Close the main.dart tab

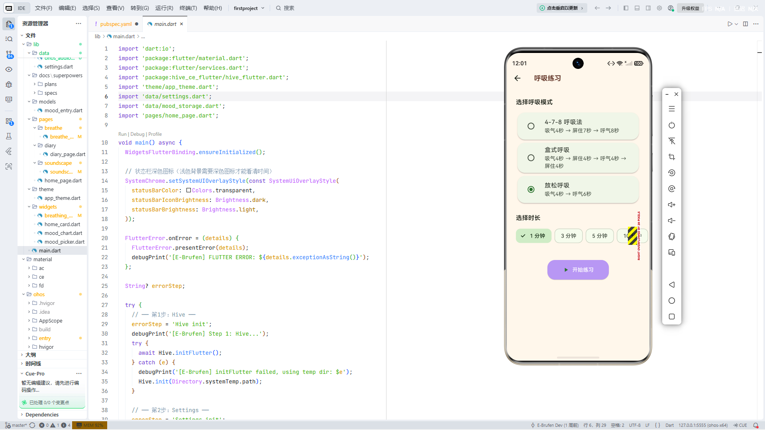(181, 24)
